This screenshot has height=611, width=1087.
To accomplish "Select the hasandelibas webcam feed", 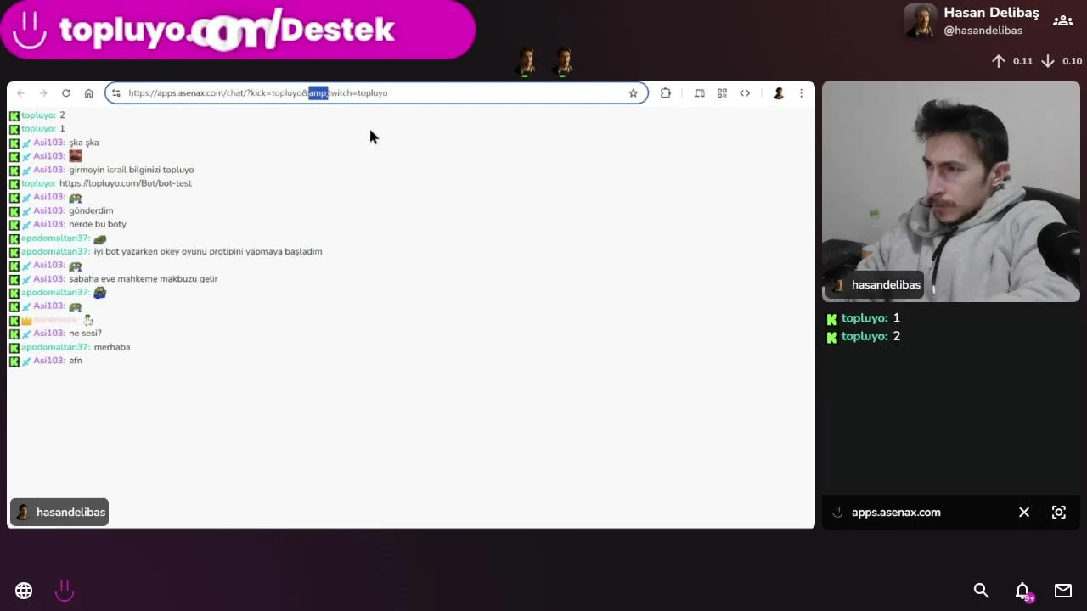I will [x=951, y=192].
